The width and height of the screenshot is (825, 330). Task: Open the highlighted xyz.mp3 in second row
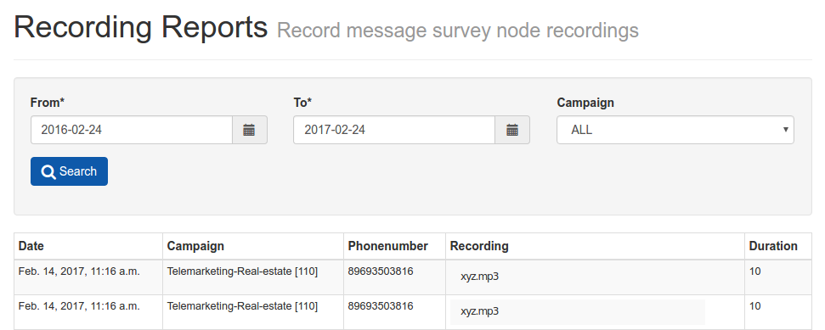479,311
